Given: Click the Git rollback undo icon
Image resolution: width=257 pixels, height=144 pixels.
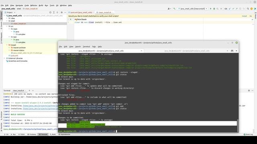Looking at the screenshot, I should click(x=244, y=9).
